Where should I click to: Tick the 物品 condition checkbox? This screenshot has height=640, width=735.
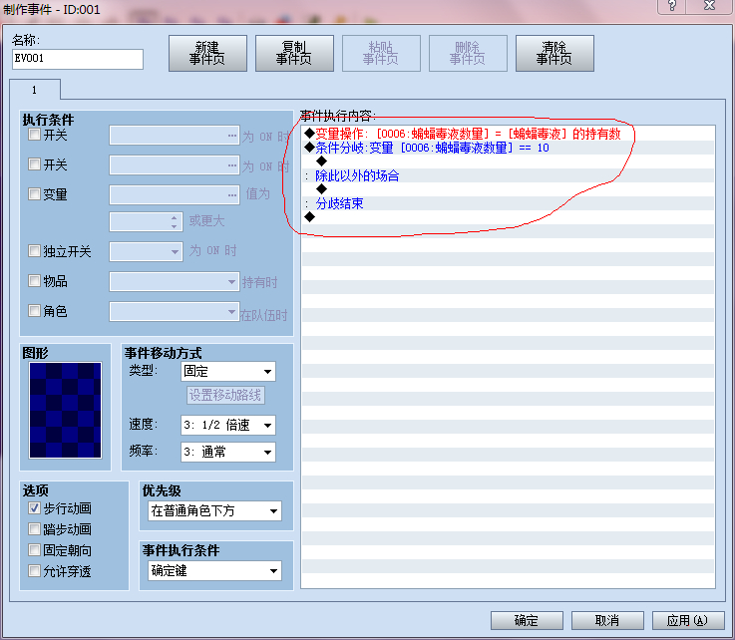coord(34,281)
